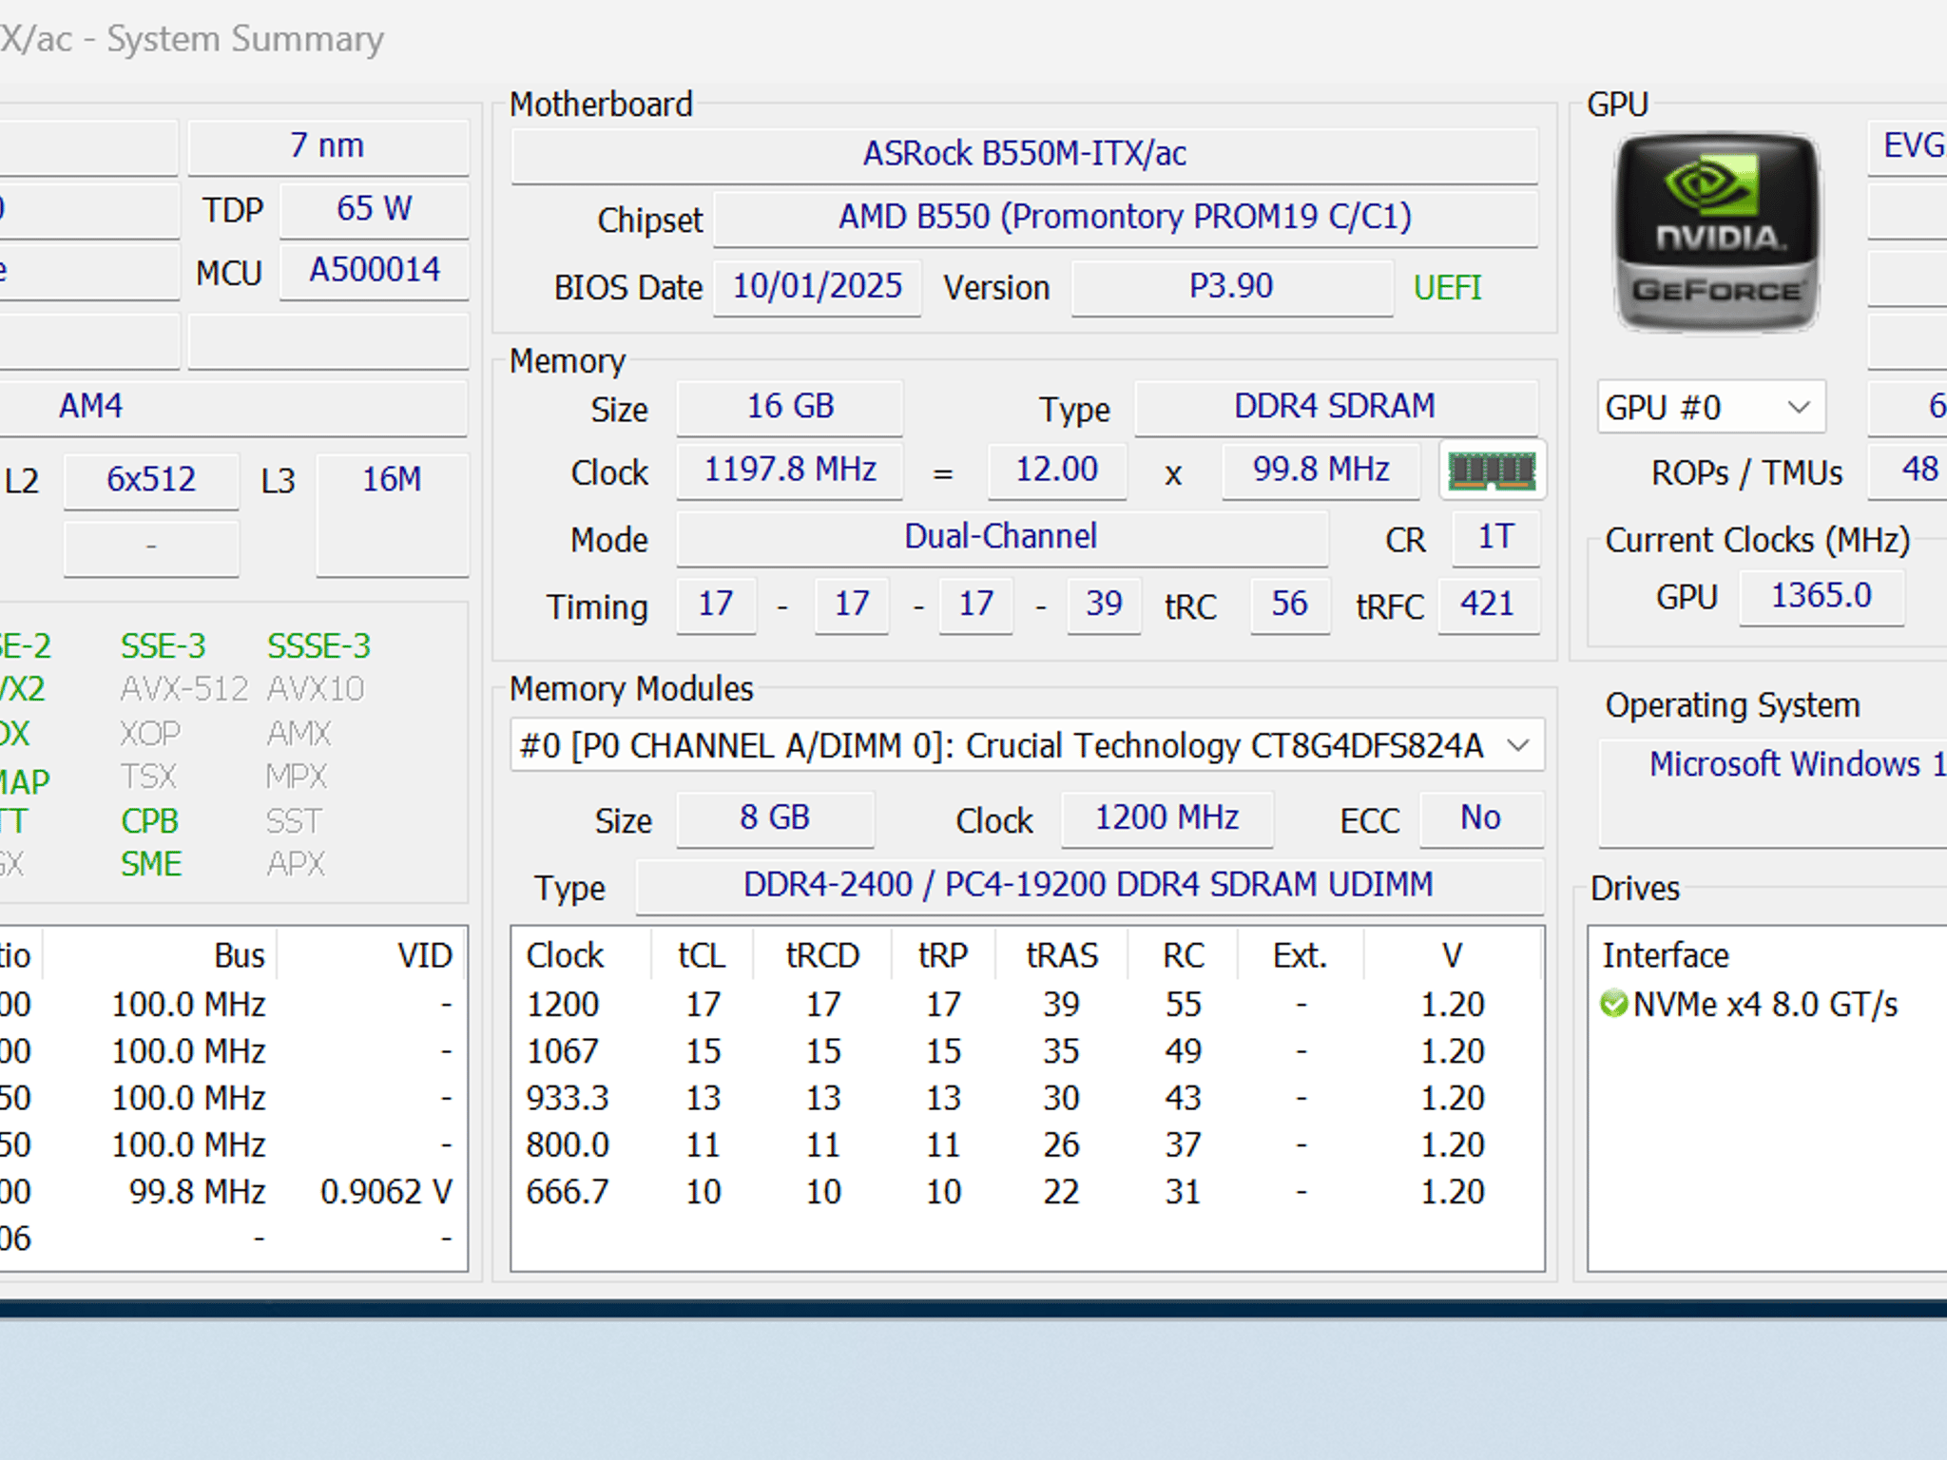Click the Memory Modules dropdown arrow chevron
The image size is (1947, 1460).
pos(1518,745)
